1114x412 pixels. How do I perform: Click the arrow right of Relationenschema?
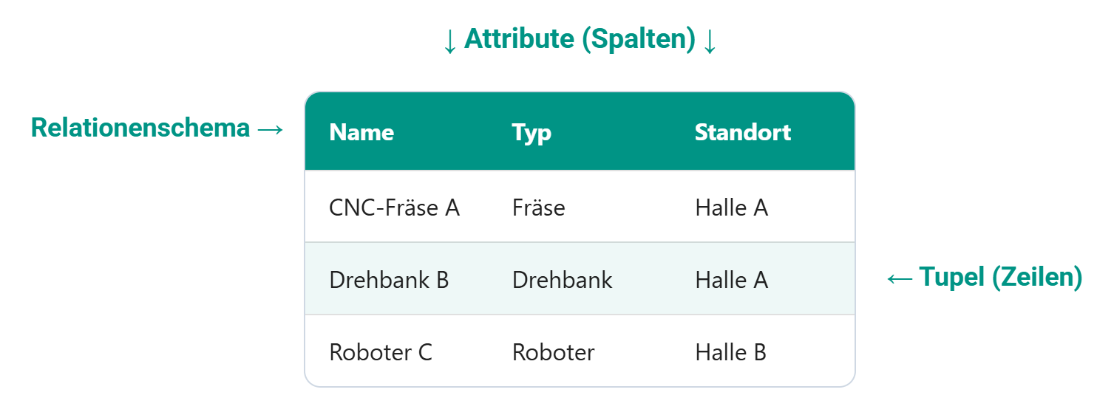271,130
